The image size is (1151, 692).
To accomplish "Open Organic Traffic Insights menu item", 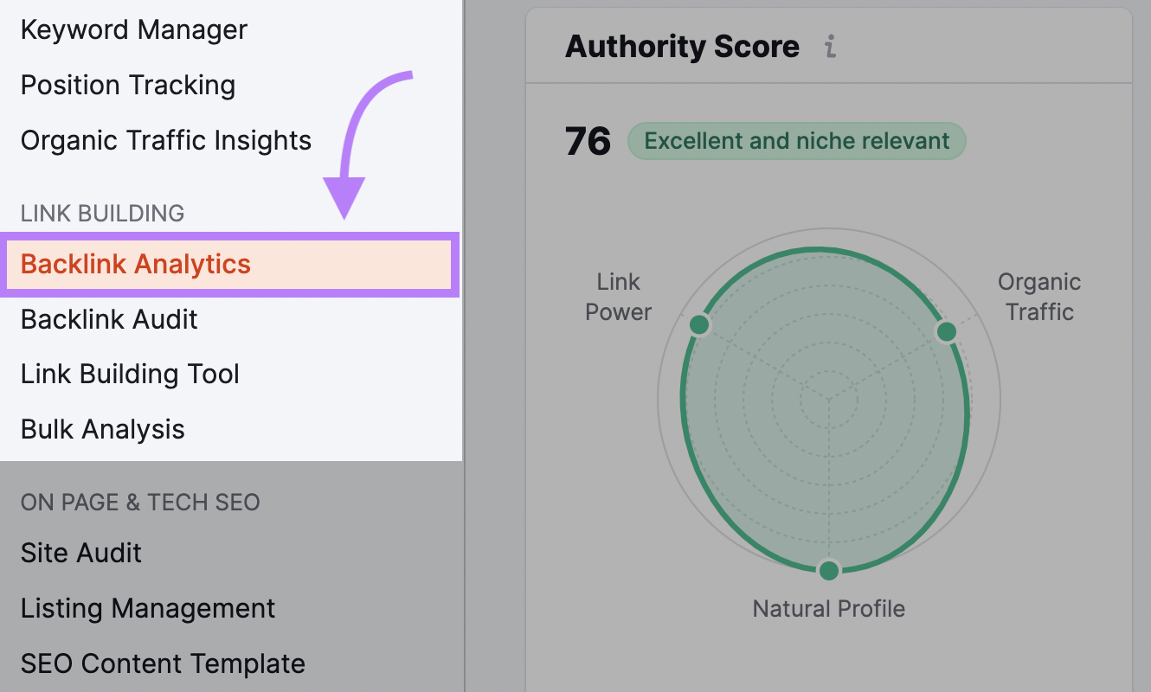I will coord(166,141).
